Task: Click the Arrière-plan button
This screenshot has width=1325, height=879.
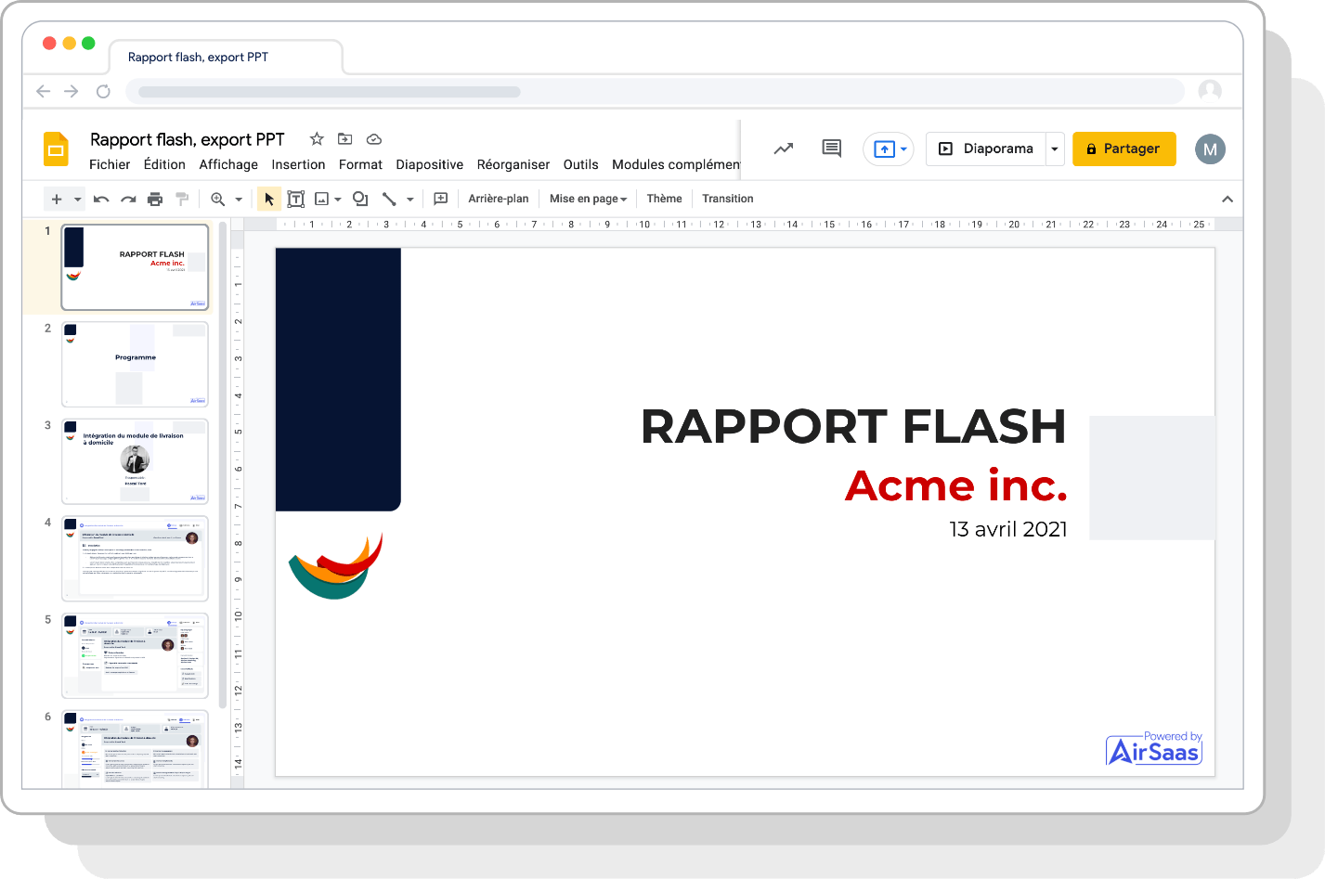Action: (x=499, y=199)
